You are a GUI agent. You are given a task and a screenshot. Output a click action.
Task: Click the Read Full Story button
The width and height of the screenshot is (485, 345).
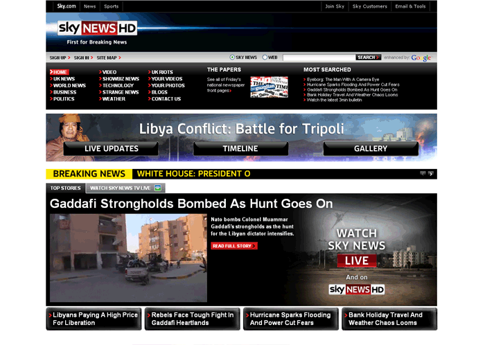coord(234,246)
